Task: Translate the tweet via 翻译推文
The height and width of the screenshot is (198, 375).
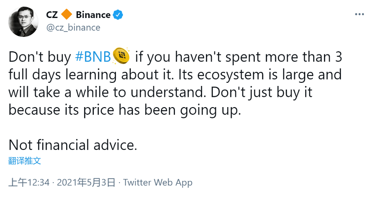Action: coord(25,161)
